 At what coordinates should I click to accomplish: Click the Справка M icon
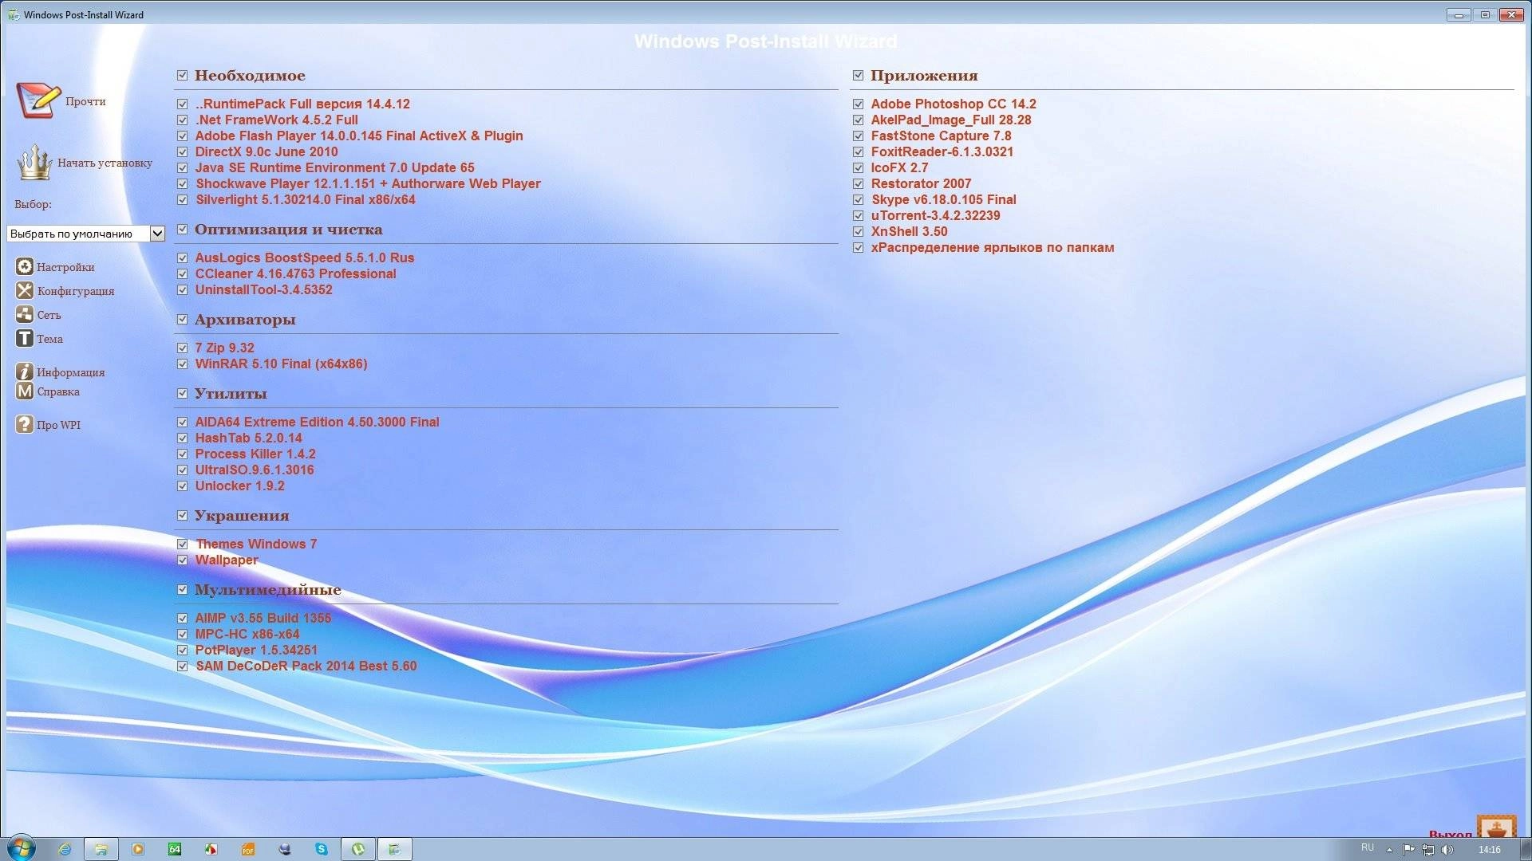coord(25,391)
